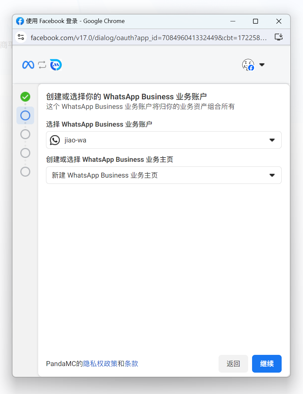Click the sync arrows icon between logos
This screenshot has height=394, width=303.
click(42, 65)
